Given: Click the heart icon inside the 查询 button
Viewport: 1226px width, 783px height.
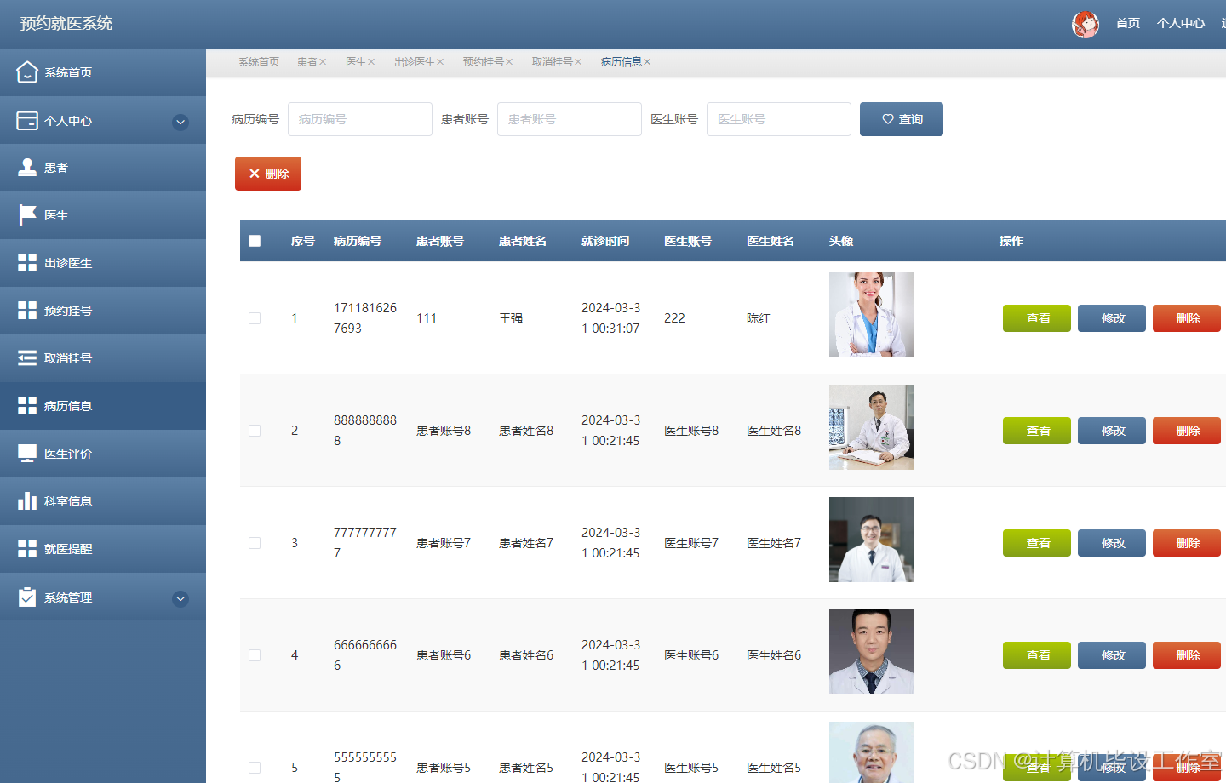Looking at the screenshot, I should tap(888, 119).
